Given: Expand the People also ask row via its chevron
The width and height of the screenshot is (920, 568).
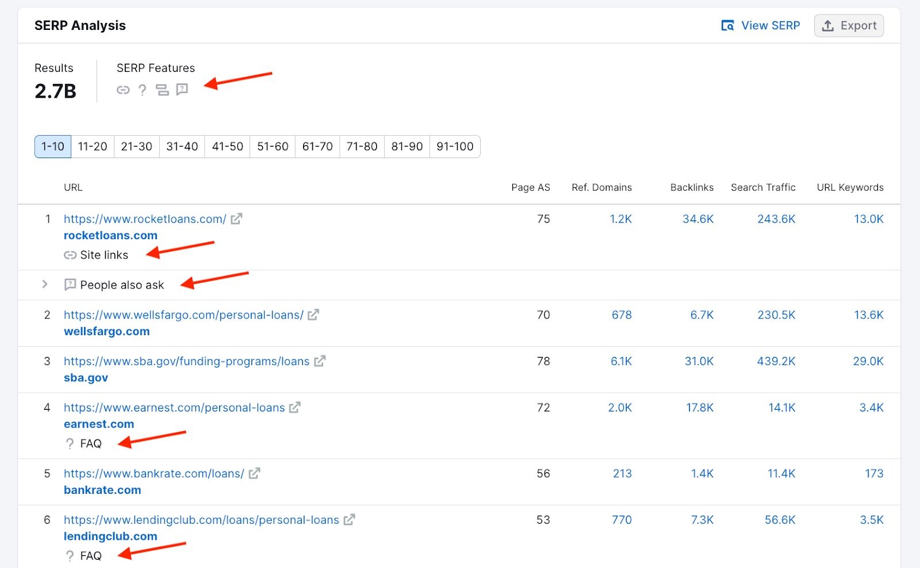Looking at the screenshot, I should [x=44, y=284].
